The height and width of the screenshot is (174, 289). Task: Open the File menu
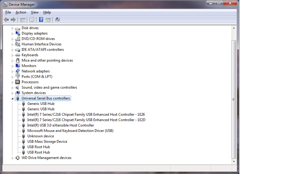[8, 12]
